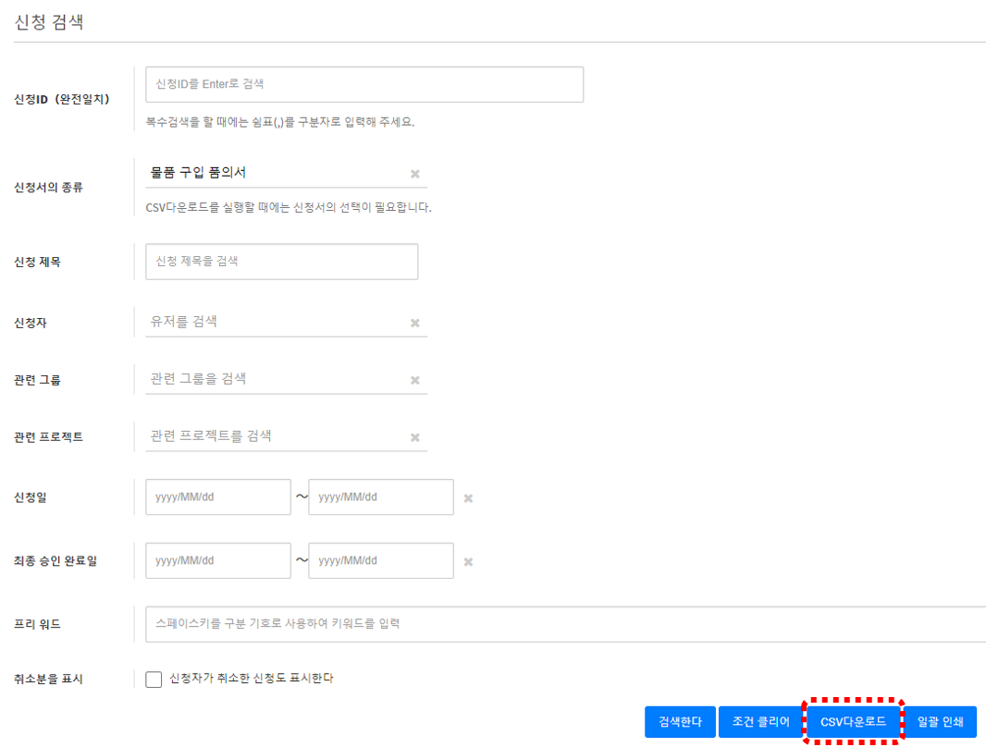Click the x icon beside 관련 그룹

414,380
